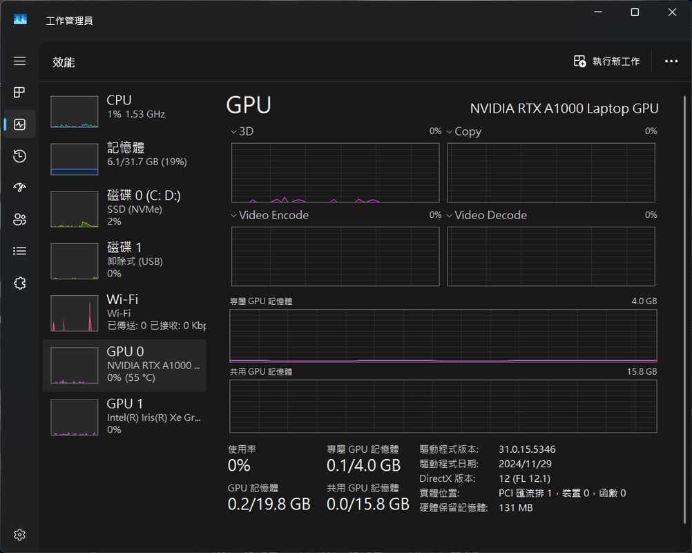Image resolution: width=692 pixels, height=553 pixels.
Task: Open the three-dot more options menu
Action: (671, 62)
